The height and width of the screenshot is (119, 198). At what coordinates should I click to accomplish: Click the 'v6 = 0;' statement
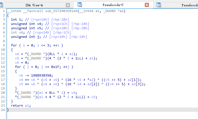click(x=22, y=63)
